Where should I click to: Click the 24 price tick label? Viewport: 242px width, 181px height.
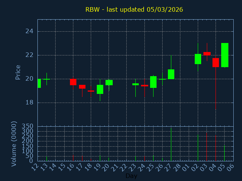[x=29, y=31]
